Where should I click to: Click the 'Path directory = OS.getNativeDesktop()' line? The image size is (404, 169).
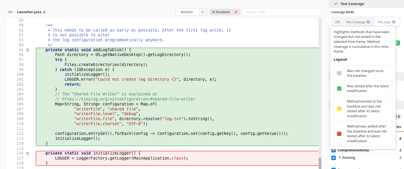click(122, 55)
